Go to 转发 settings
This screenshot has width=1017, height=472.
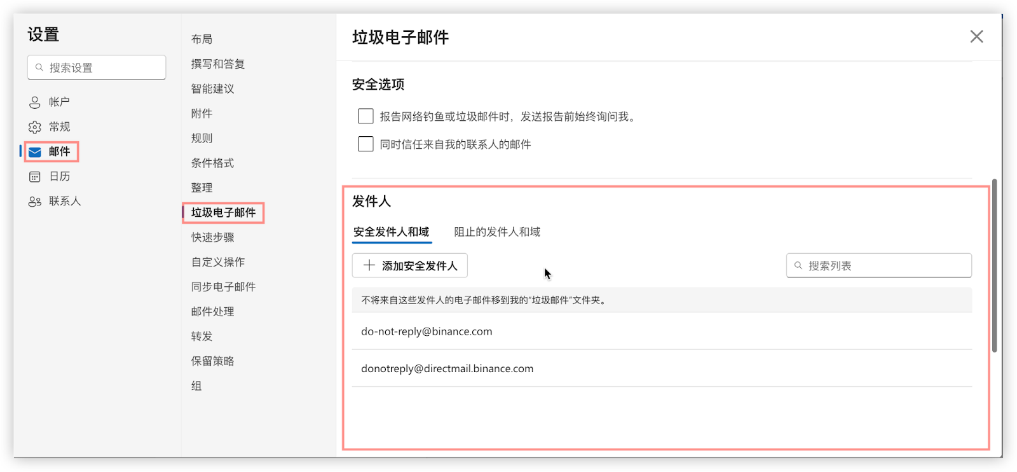tap(202, 337)
